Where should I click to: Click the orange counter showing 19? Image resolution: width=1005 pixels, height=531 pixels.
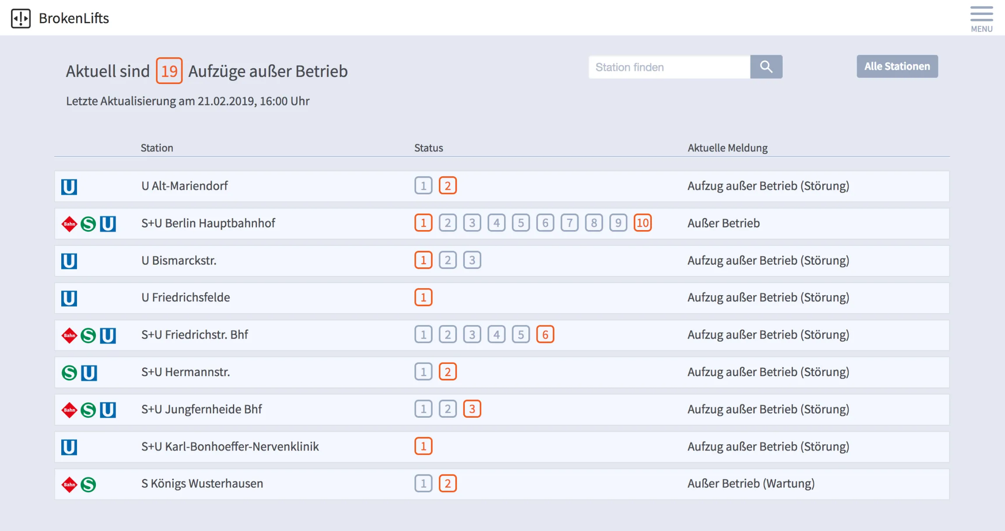click(169, 71)
